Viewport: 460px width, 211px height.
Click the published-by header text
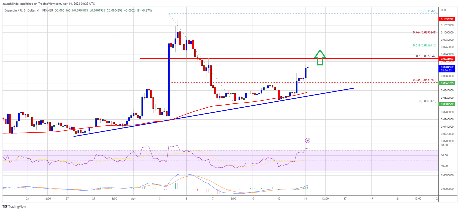point(49,4)
